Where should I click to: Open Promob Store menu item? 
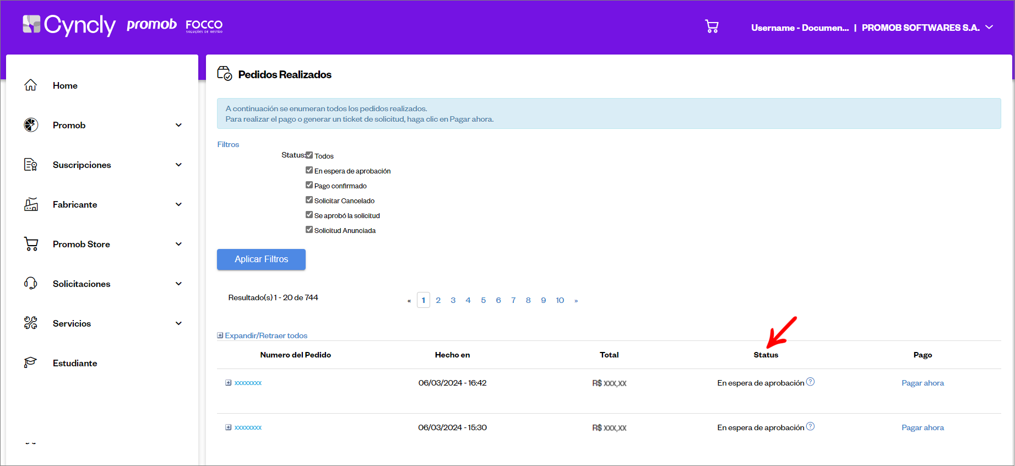click(x=82, y=244)
